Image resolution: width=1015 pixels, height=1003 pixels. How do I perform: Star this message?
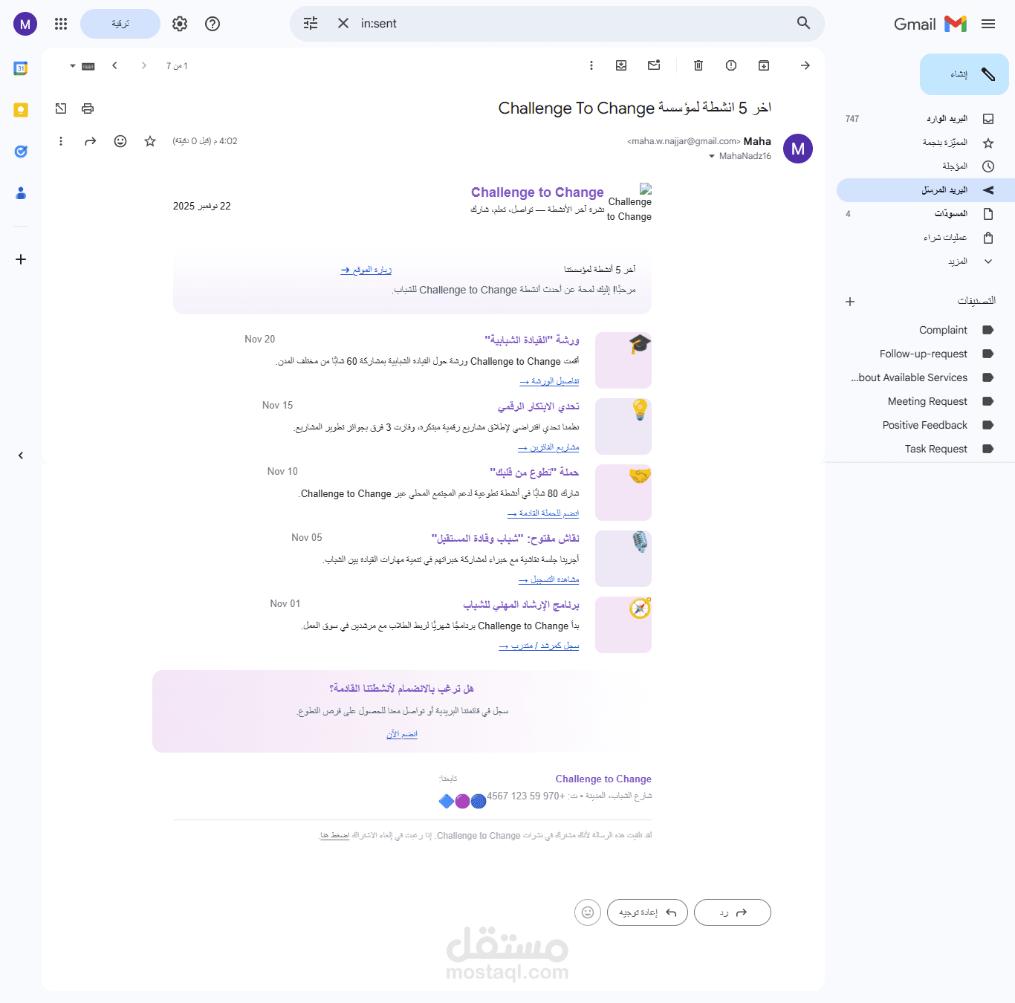click(150, 141)
